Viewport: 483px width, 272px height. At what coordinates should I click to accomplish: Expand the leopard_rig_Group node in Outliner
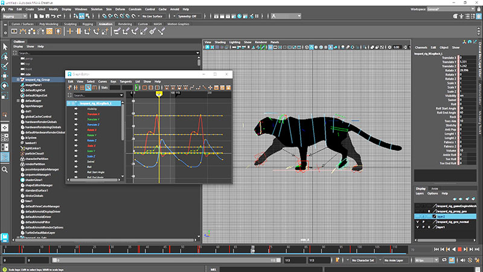click(18, 80)
